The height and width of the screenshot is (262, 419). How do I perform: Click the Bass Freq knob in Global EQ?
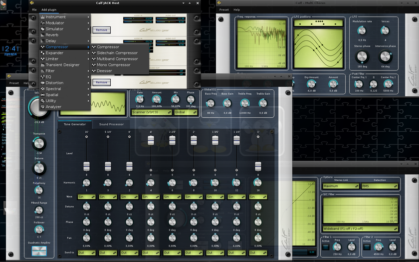(210, 103)
